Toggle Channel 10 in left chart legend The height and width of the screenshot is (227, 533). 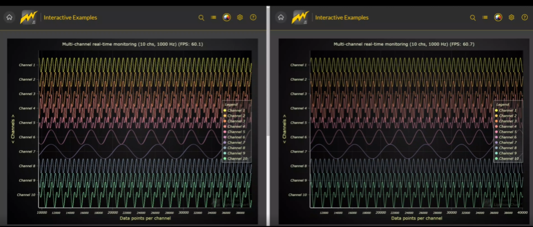click(235, 159)
